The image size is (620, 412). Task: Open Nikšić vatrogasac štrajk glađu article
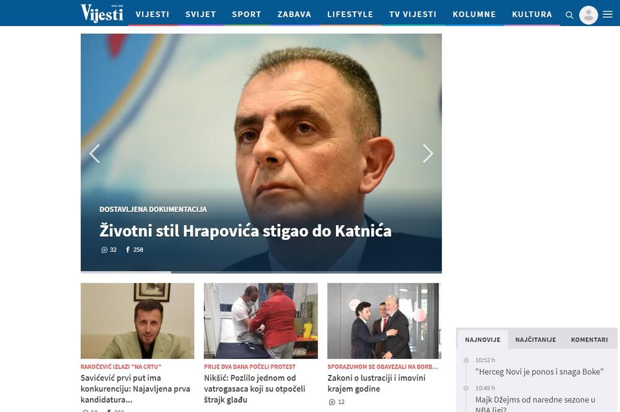pyautogui.click(x=258, y=388)
